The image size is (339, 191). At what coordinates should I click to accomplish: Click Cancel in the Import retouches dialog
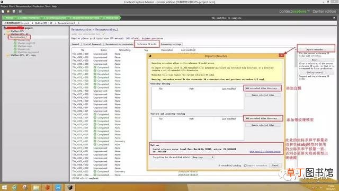point(275,166)
